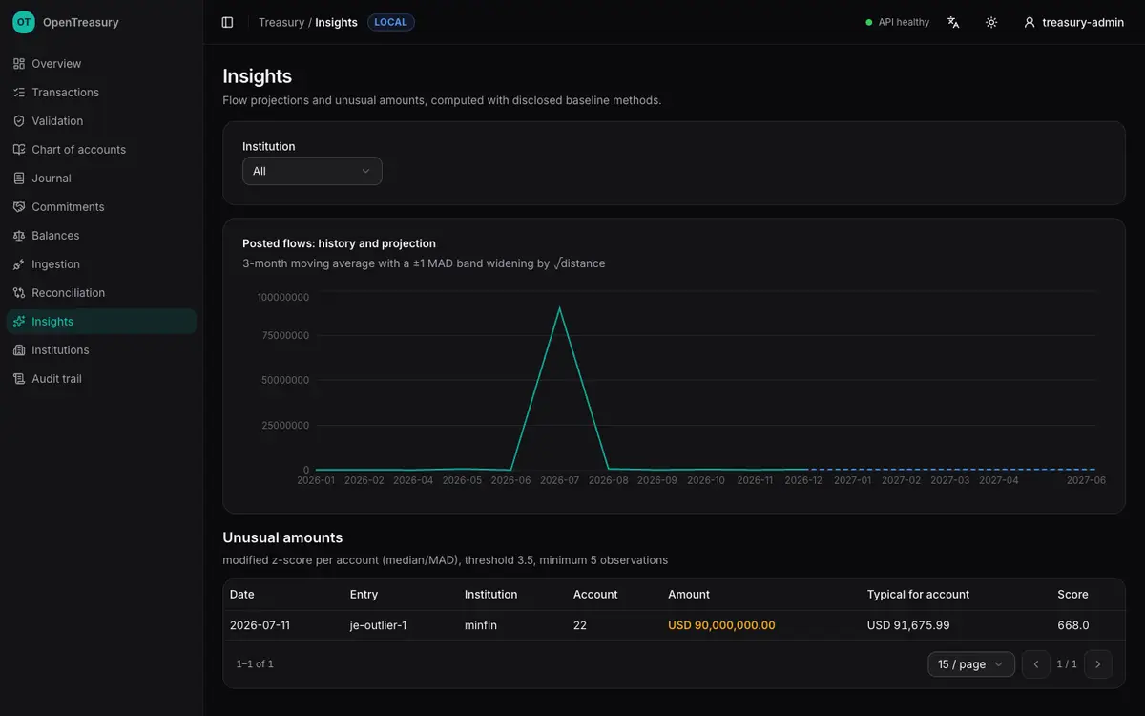The height and width of the screenshot is (716, 1145).
Task: Click the 2026-07-11 date cell
Action: 260,625
